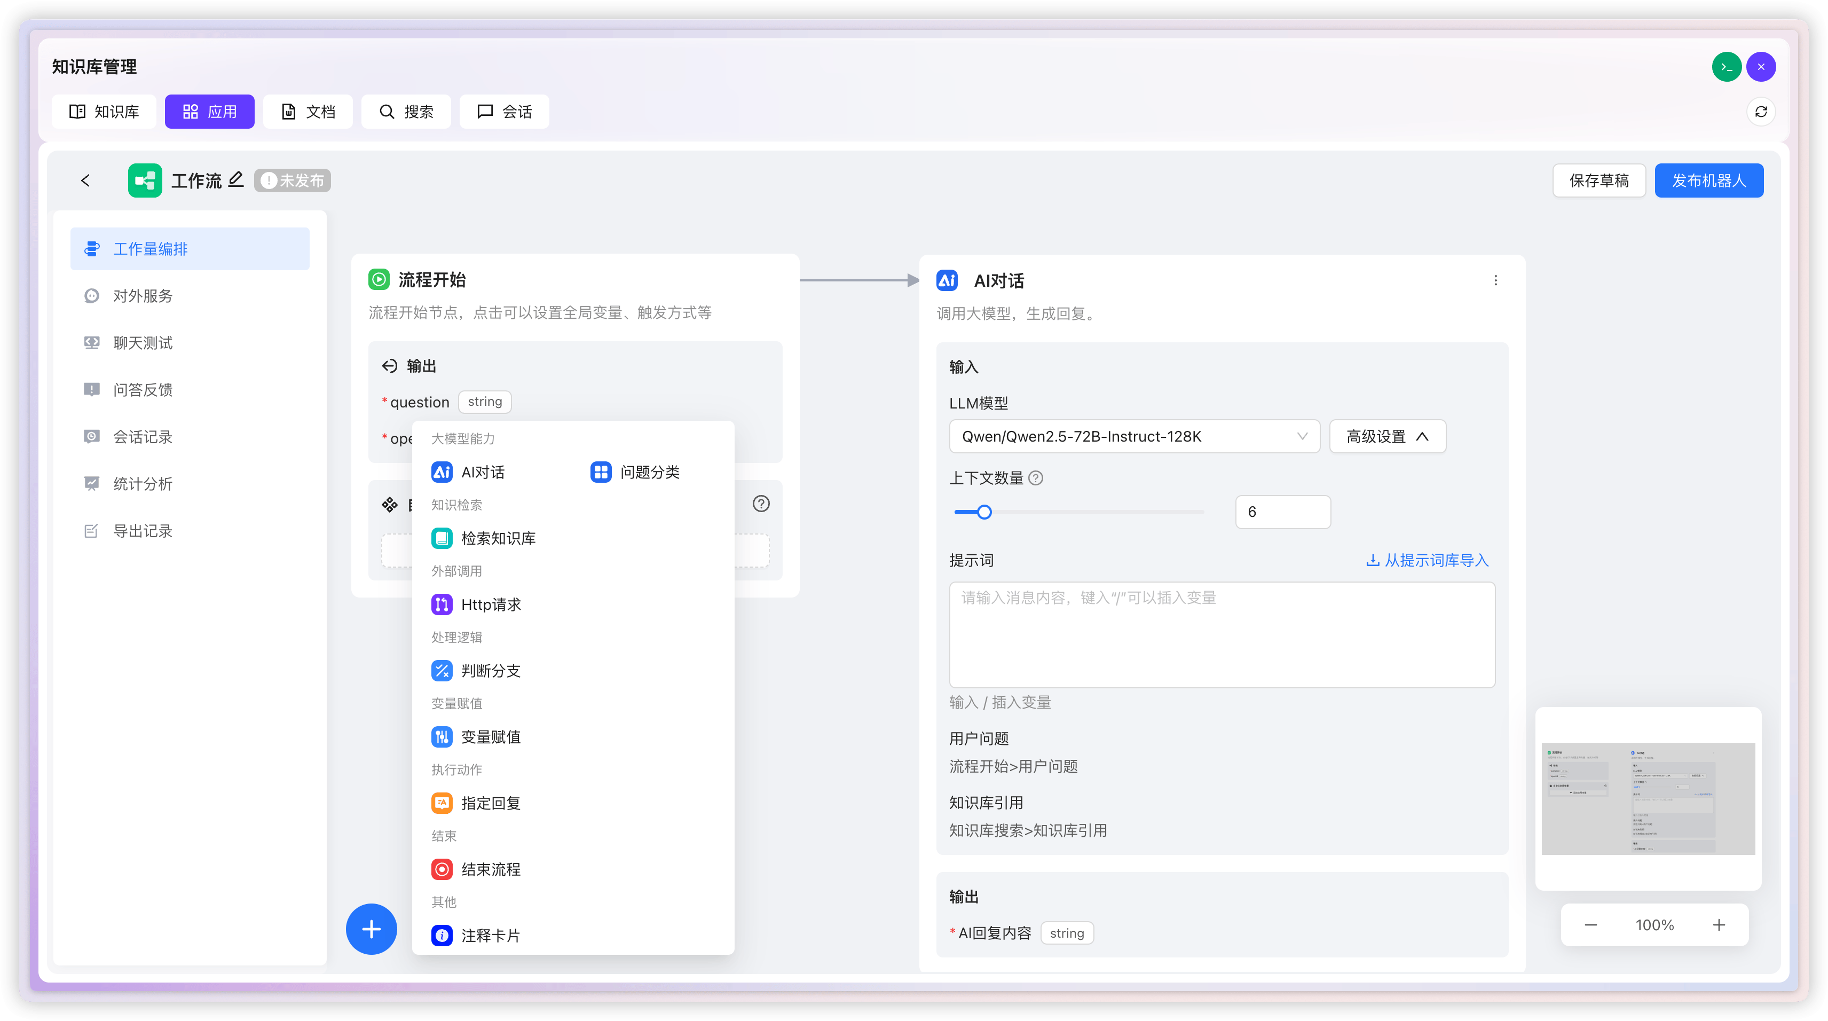Image resolution: width=1828 pixels, height=1021 pixels.
Task: Open the 搜索 tab
Action: 406,112
